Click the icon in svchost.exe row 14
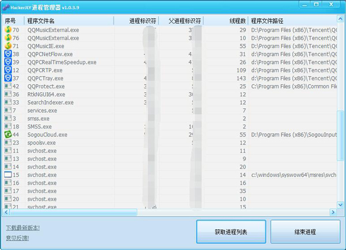 coord(8,166)
